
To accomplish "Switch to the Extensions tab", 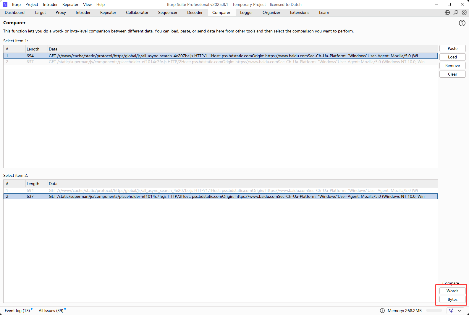I will pyautogui.click(x=300, y=12).
